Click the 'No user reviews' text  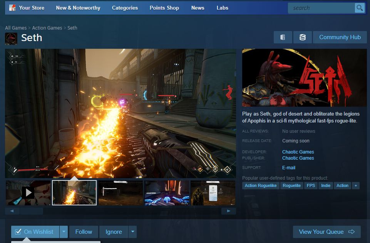(x=299, y=131)
